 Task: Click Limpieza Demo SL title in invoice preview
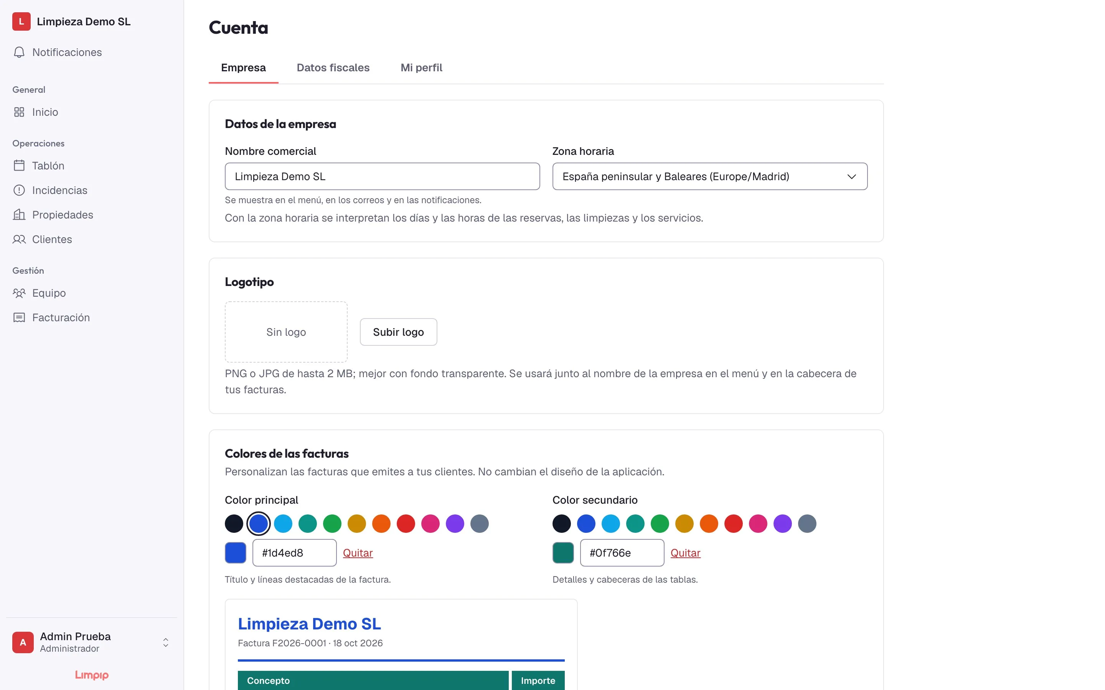click(x=309, y=624)
